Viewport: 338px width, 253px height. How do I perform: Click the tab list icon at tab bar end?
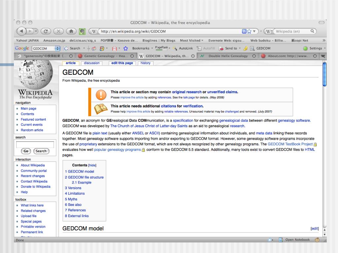(323, 56)
